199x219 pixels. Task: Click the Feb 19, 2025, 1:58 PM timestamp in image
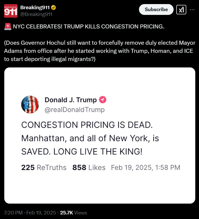pos(146,168)
